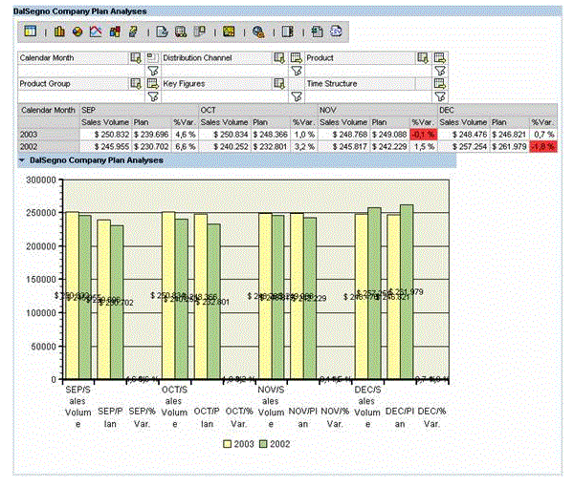Select the SEP column header
Screen dimensions: 574x487
[88, 111]
